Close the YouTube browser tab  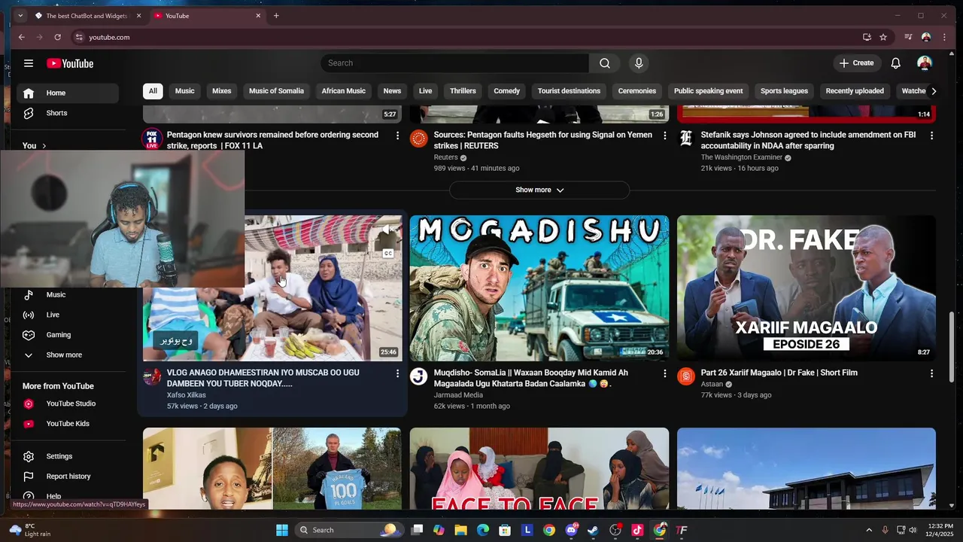(x=259, y=16)
